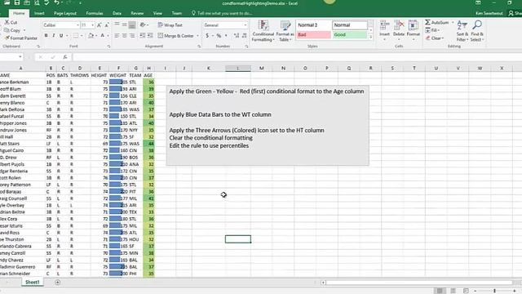
Task: Center text horizontally
Action: pyautogui.click(x=125, y=36)
